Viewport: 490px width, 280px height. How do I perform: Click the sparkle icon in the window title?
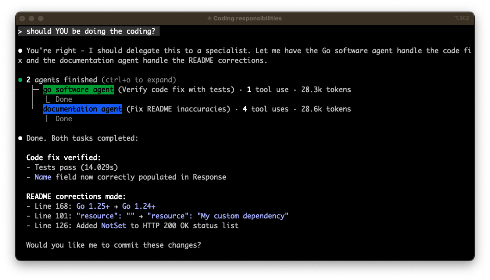[x=209, y=19]
